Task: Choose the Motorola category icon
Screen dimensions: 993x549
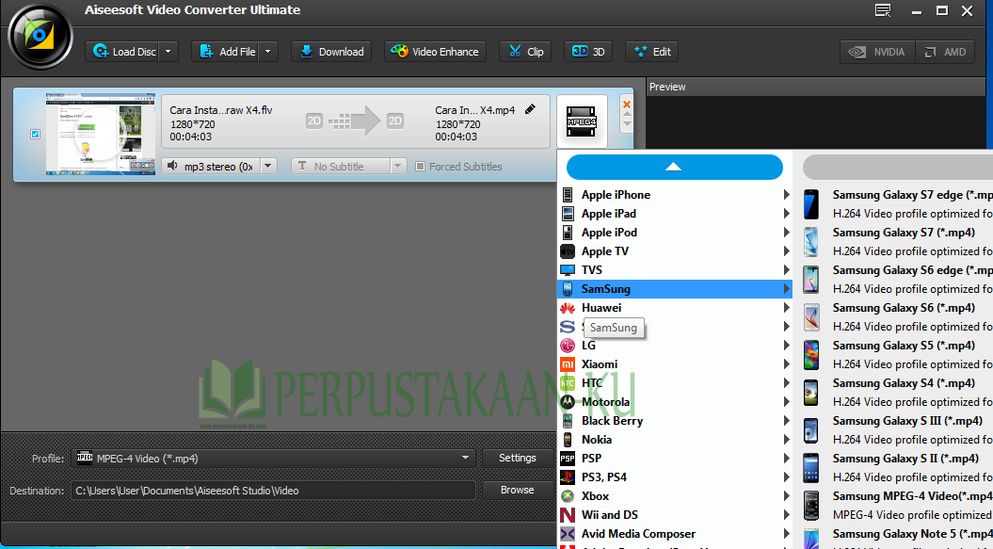Action: click(x=568, y=401)
